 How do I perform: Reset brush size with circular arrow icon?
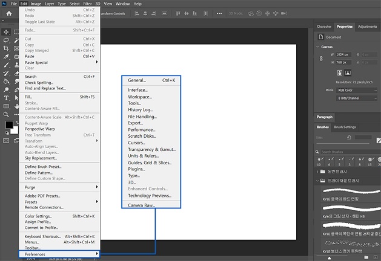(349, 137)
